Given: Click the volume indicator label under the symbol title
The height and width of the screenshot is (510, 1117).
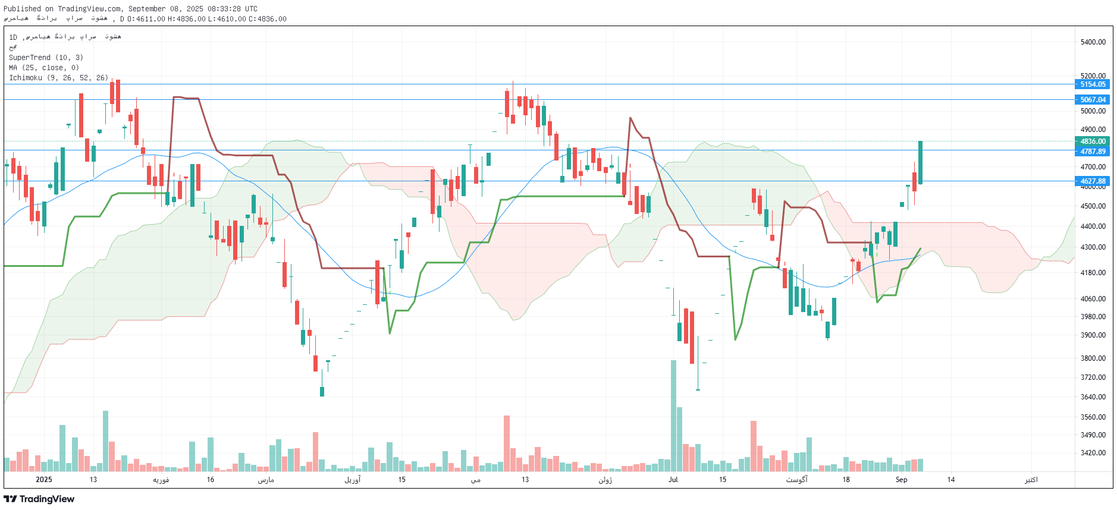Looking at the screenshot, I should tap(13, 48).
